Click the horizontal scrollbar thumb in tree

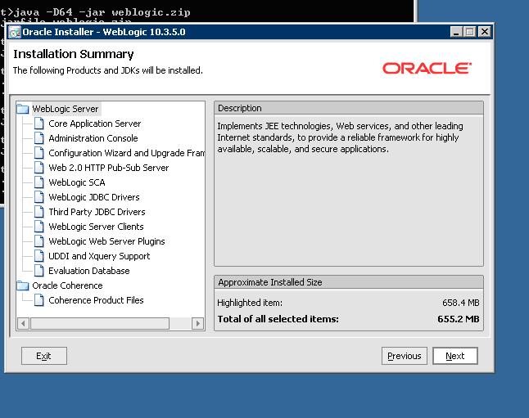(x=100, y=324)
